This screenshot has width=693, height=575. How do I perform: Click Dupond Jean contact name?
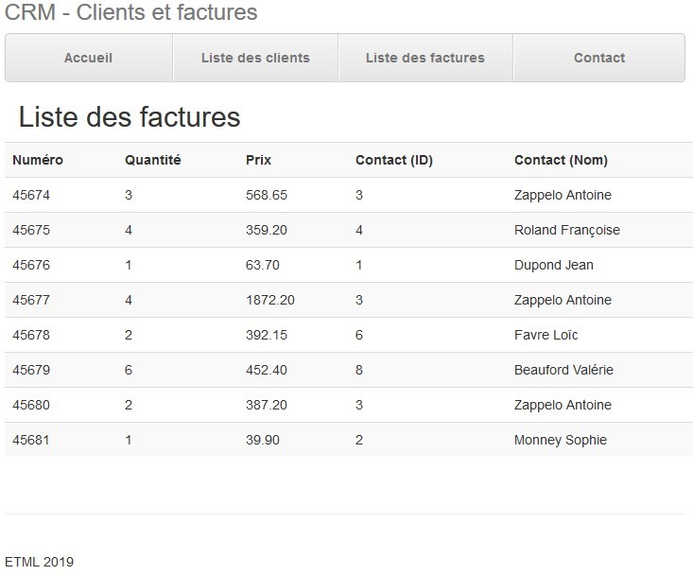(x=553, y=265)
